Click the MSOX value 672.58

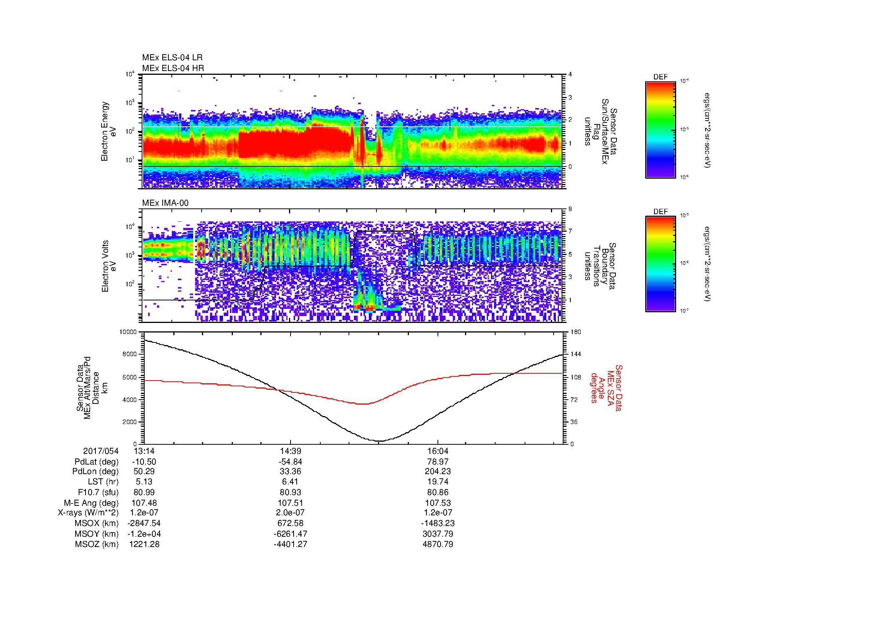[x=291, y=523]
